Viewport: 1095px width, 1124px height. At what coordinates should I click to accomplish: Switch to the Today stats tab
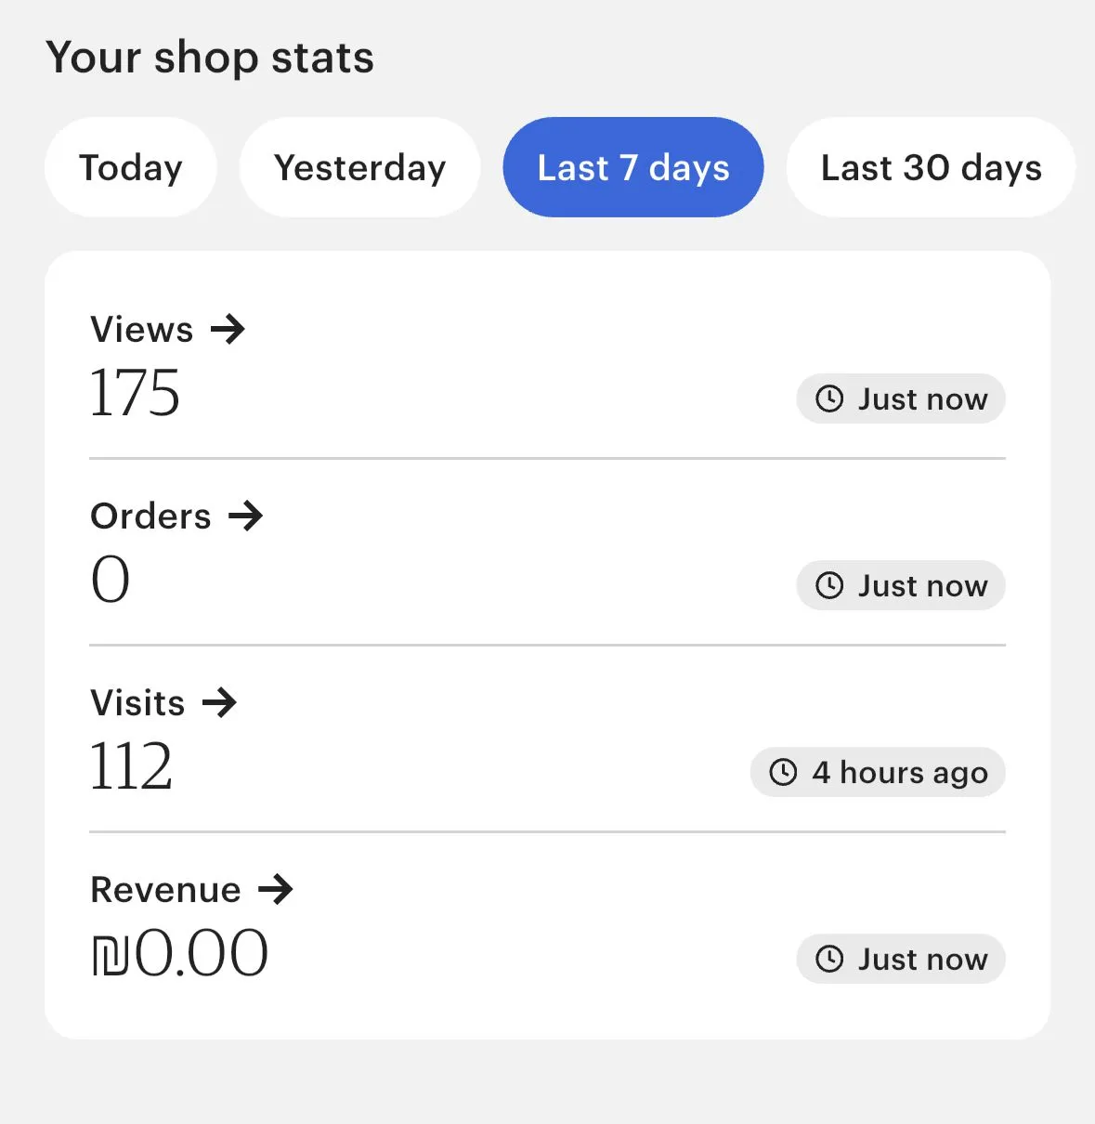[131, 168]
